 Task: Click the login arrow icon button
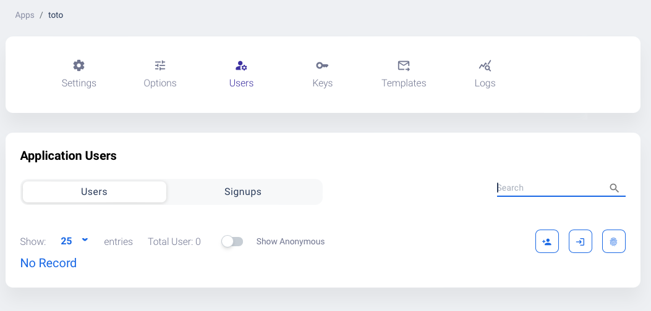click(x=581, y=241)
